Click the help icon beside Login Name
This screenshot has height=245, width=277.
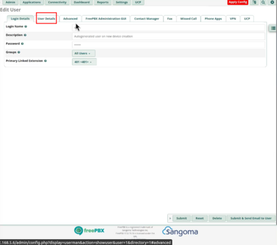point(25,27)
